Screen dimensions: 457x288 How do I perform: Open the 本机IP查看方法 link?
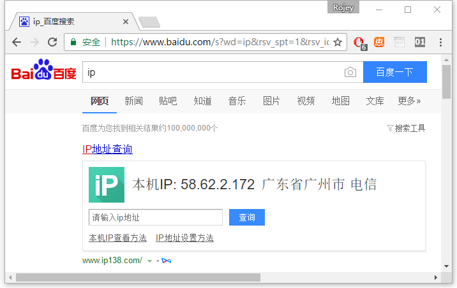click(x=117, y=238)
